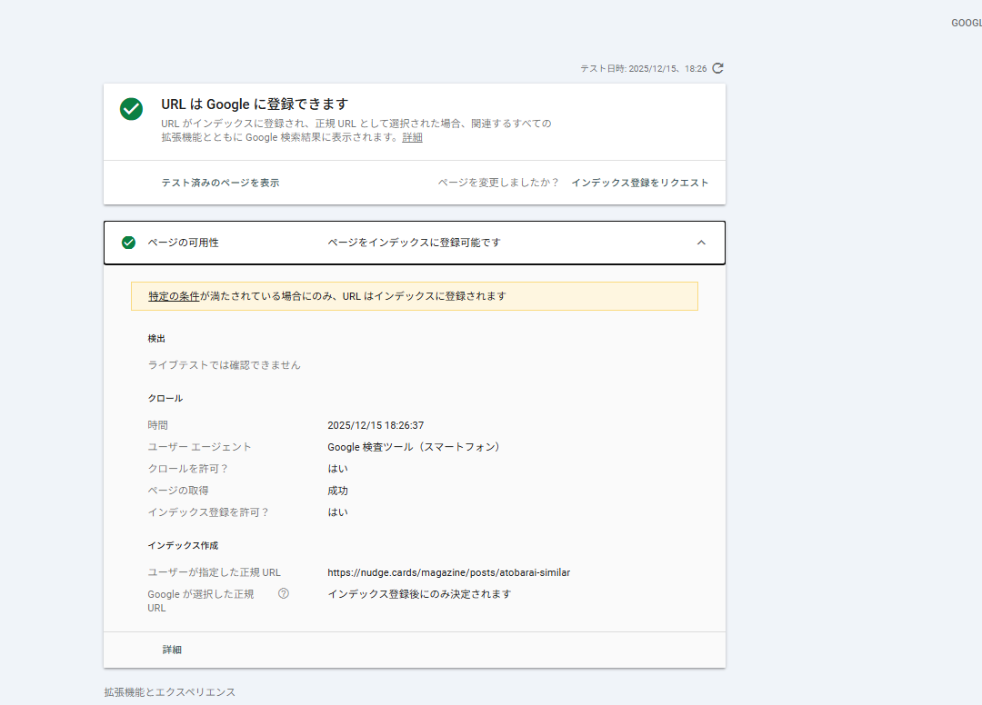This screenshot has height=705, width=982.
Task: Click the Google 検査ツール(スマートフォン) value
Action: point(414,447)
